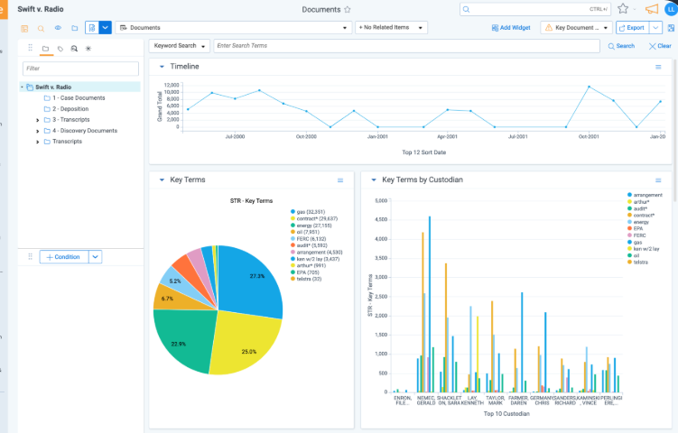Click the favorite star next to Documents title
The width and height of the screenshot is (678, 433).
coord(348,9)
